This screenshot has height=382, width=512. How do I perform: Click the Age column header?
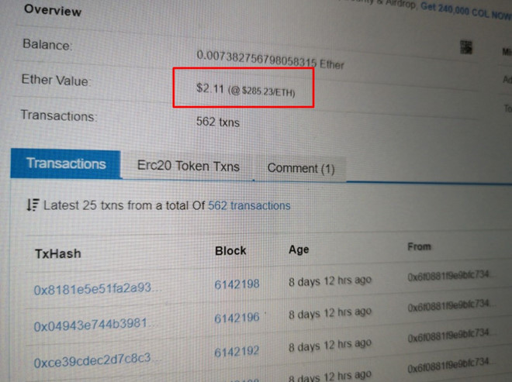coord(299,250)
